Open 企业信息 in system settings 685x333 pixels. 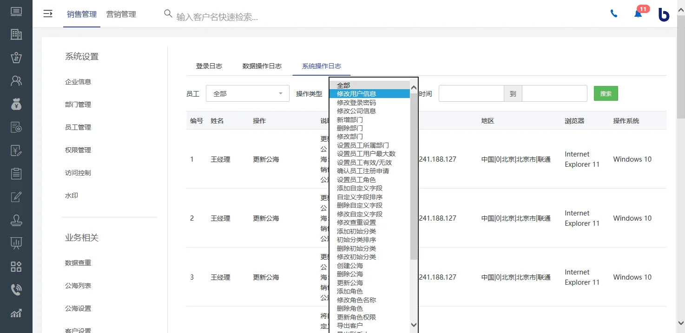click(x=78, y=82)
